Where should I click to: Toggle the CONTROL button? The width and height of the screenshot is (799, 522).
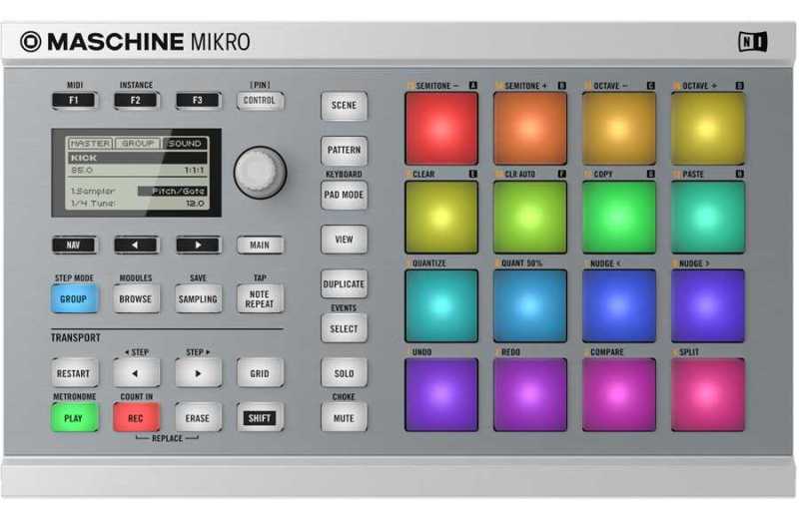point(260,101)
